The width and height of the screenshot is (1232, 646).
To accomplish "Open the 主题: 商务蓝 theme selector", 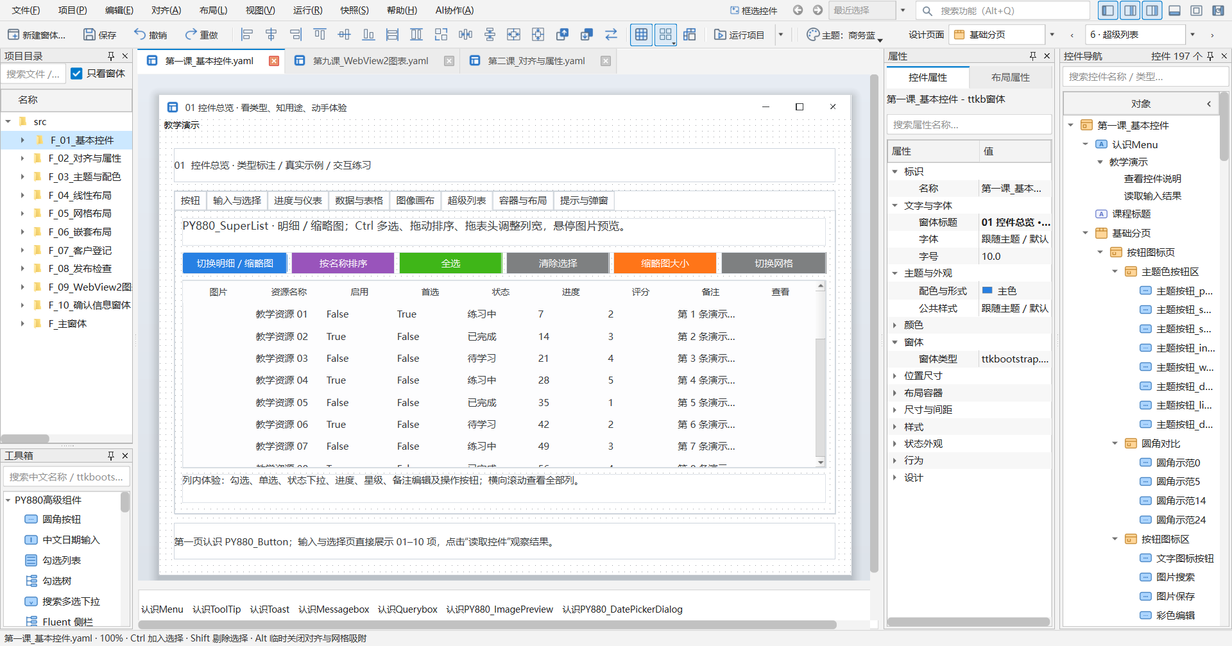I will point(844,35).
